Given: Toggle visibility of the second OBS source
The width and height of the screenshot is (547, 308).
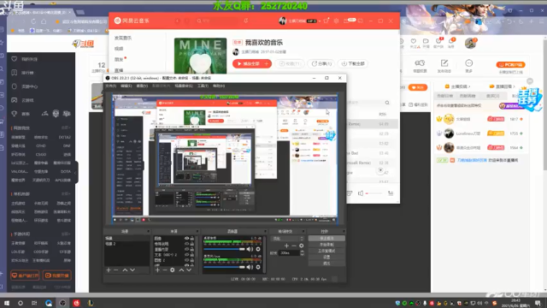Looking at the screenshot, I should coord(186,244).
